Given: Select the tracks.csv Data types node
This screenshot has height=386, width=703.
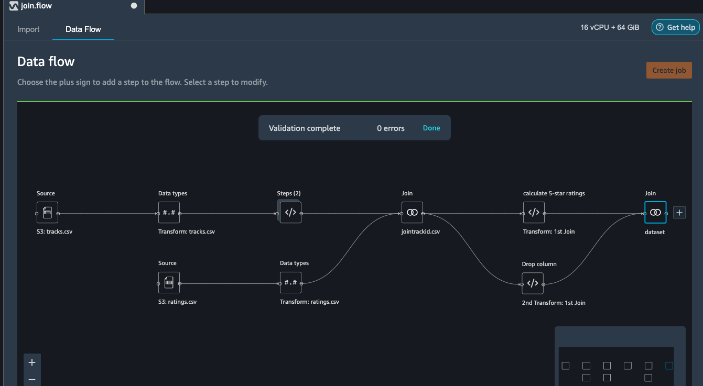Looking at the screenshot, I should [169, 213].
